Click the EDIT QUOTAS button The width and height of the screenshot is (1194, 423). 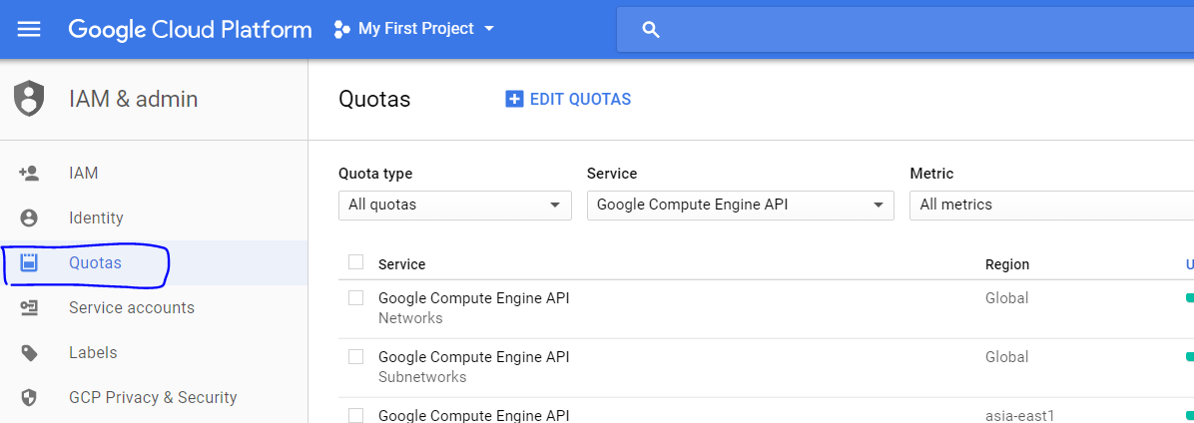pyautogui.click(x=568, y=99)
